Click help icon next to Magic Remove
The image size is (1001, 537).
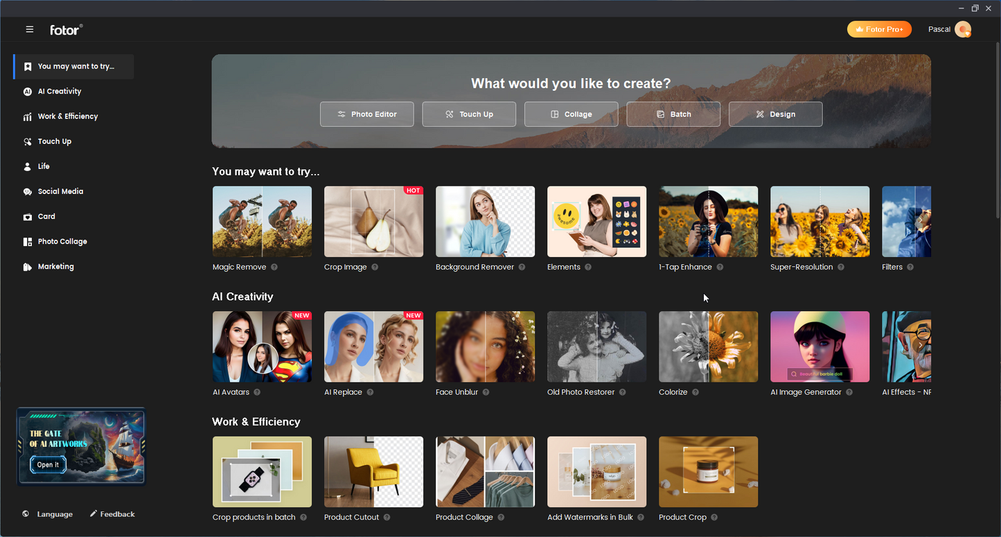tap(274, 267)
